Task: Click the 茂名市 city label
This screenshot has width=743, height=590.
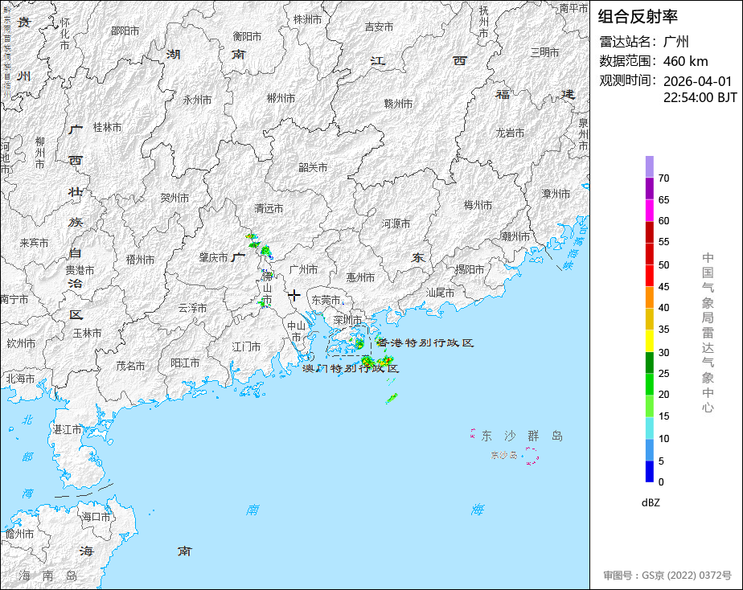Action: 130,366
